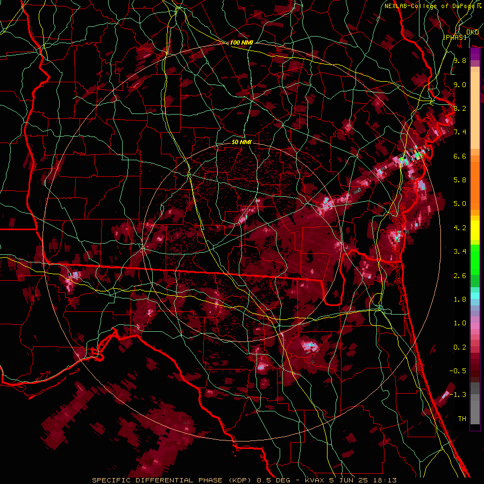
Task: Click the 5.0 value on the color scale
Action: [x=460, y=204]
